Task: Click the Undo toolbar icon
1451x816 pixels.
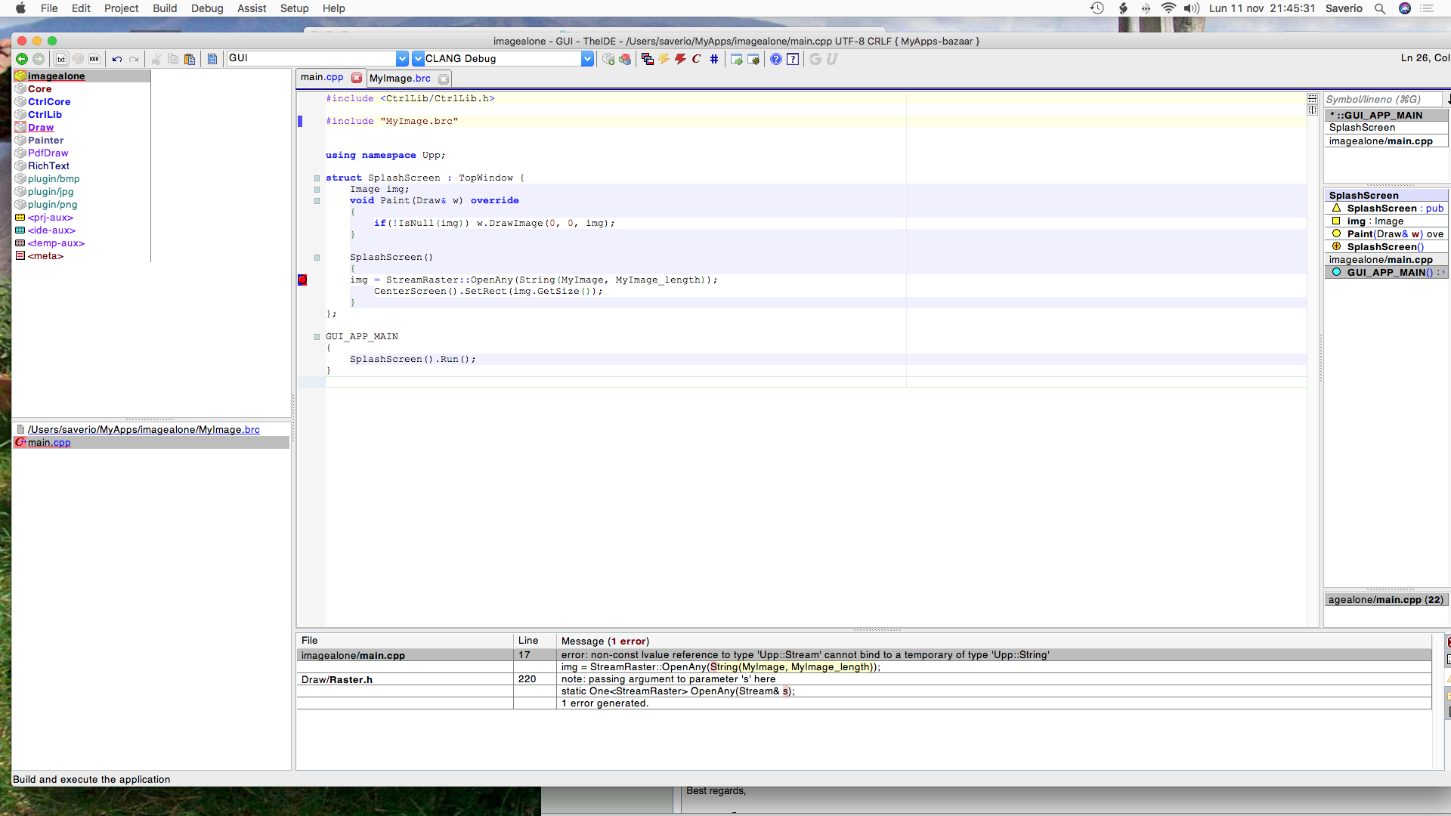Action: click(116, 59)
